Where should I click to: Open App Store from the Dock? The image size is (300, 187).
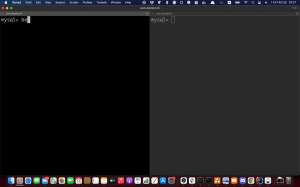pyautogui.click(x=163, y=181)
